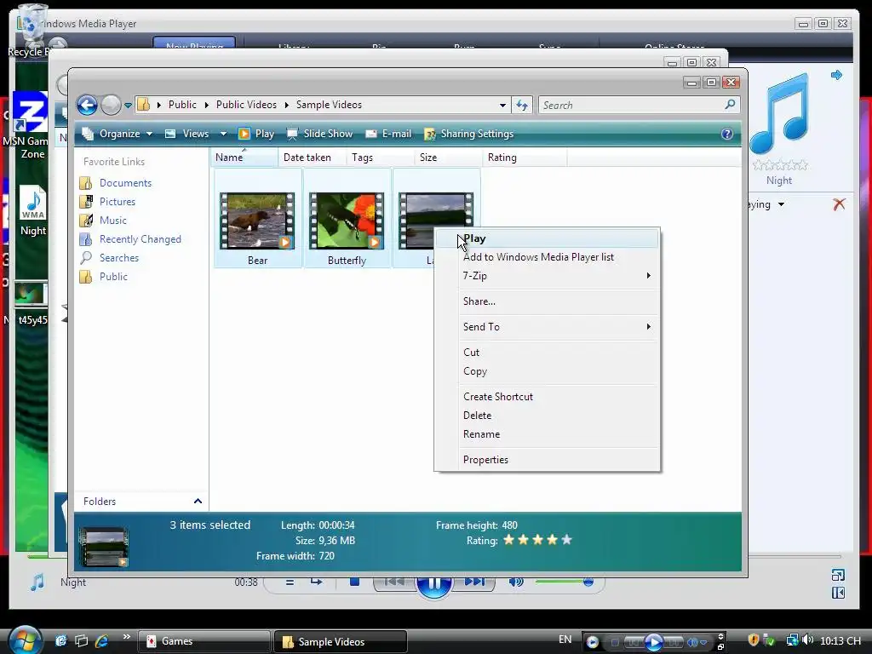Choose Play from the context menu

548,238
